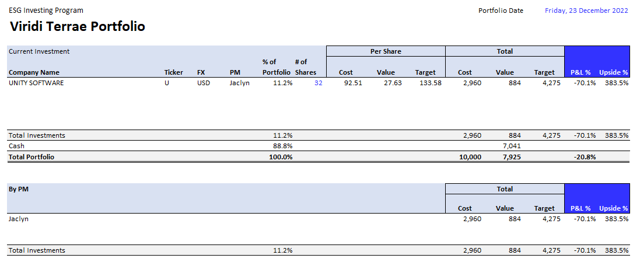This screenshot has height=269, width=640.
Task: Click the Portfolio Date label
Action: coord(501,11)
